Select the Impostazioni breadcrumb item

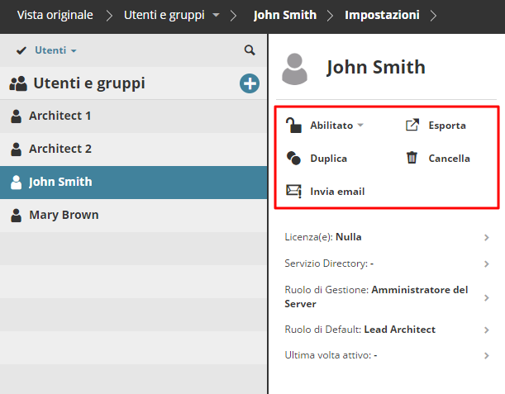382,16
